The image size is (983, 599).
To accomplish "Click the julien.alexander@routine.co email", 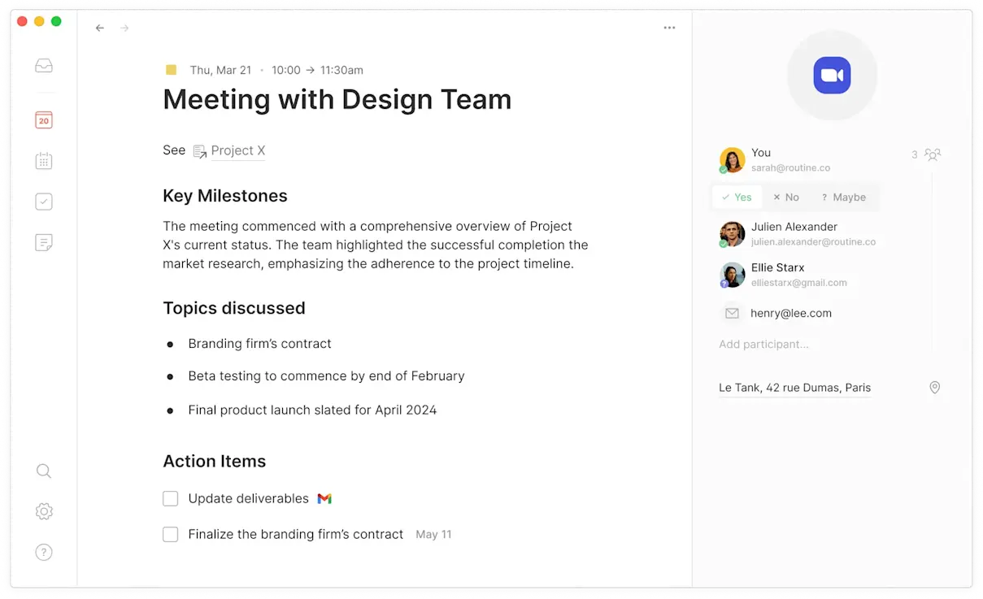I will (813, 242).
